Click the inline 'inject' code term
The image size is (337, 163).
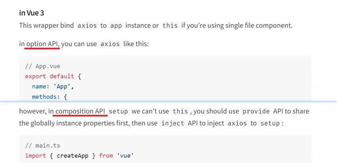(173, 123)
